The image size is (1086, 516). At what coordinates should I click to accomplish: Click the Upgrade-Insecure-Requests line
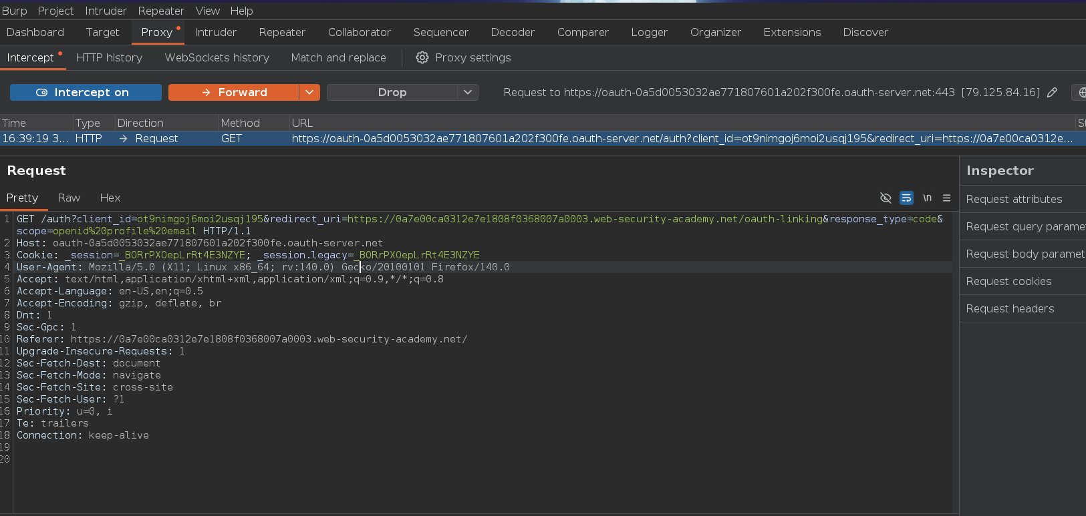tap(100, 351)
